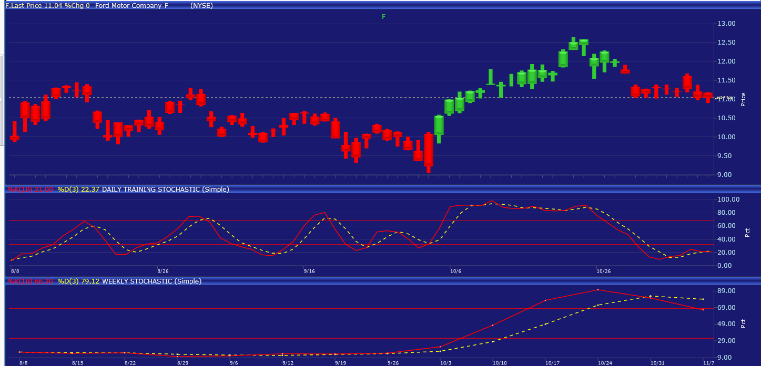Image resolution: width=761 pixels, height=366 pixels.
Task: Click the 49.00 weekly stochastic axis label
Action: (726, 325)
